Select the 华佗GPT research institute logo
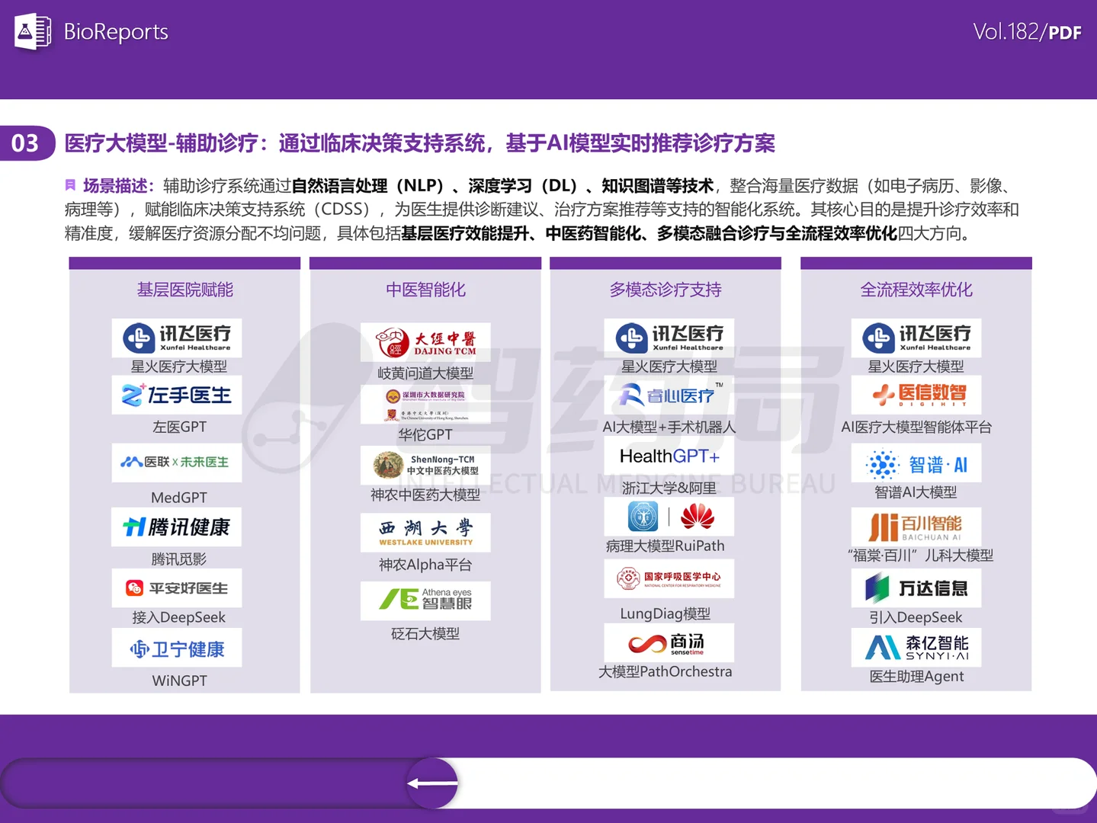Screen dimensions: 1097x823 [425, 404]
